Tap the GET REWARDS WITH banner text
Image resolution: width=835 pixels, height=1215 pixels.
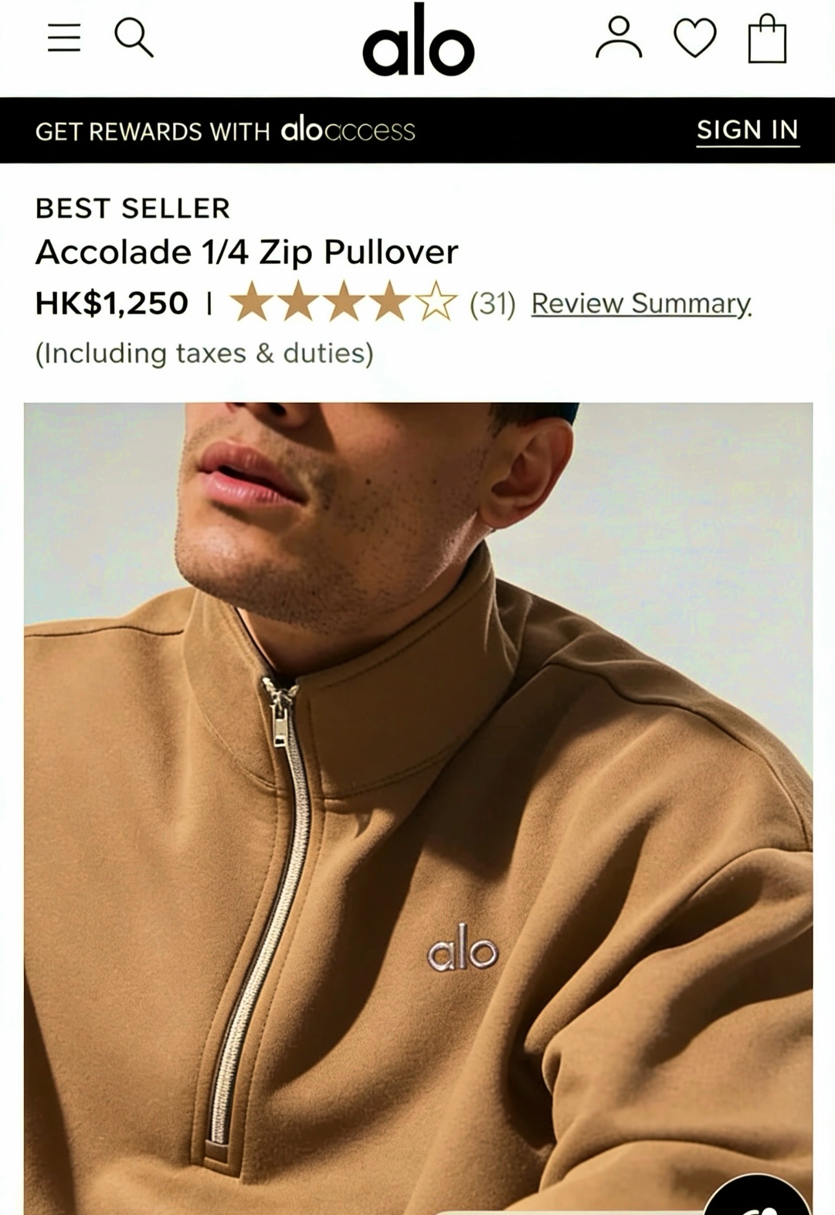click(x=152, y=131)
